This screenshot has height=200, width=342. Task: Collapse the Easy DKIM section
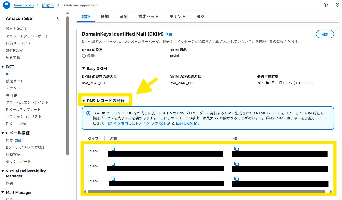(84, 69)
